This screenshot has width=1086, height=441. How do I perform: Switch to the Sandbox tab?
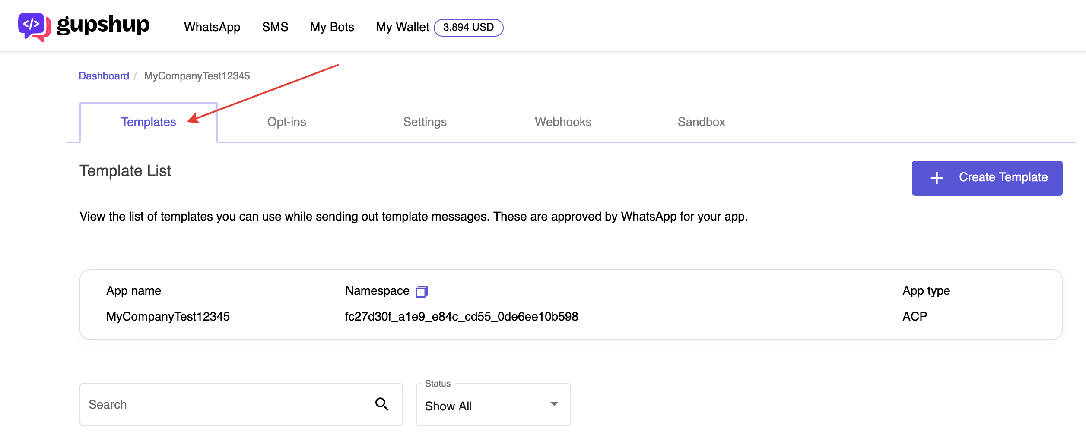click(701, 122)
